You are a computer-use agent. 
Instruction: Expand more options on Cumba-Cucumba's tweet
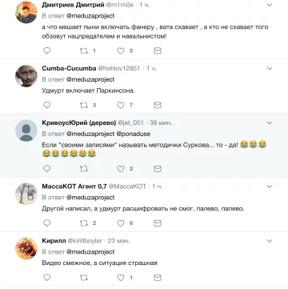(270, 68)
